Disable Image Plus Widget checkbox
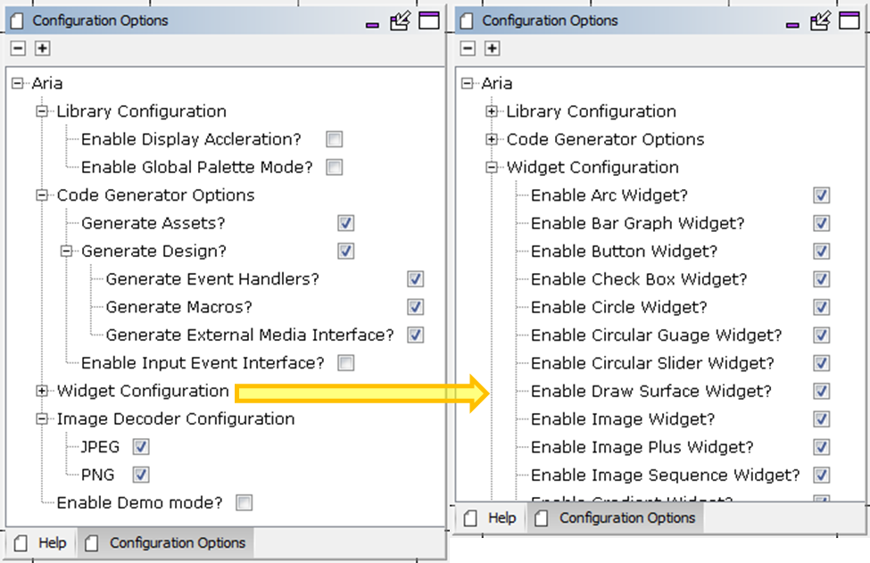Screen dimensions: 870x563 [822, 446]
